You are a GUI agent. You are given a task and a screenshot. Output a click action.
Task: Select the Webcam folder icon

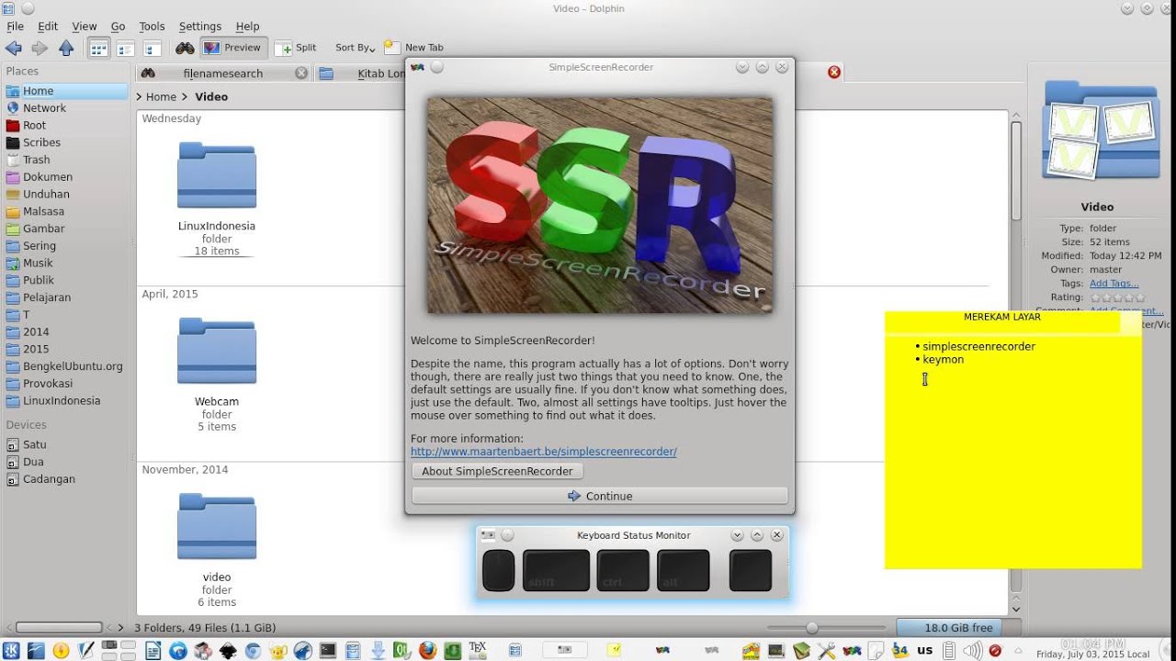(217, 351)
